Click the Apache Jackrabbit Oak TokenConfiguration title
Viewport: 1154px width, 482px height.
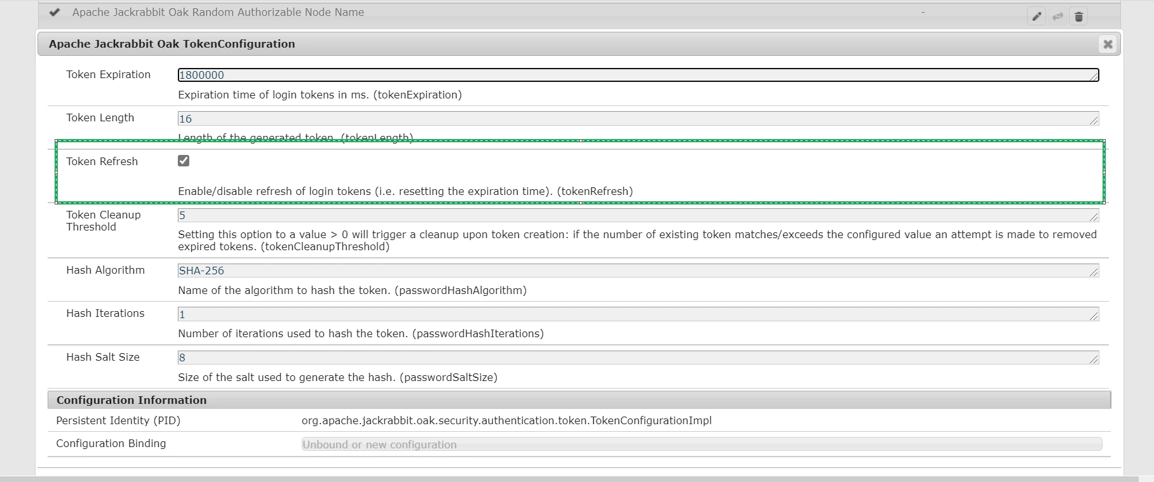point(171,44)
